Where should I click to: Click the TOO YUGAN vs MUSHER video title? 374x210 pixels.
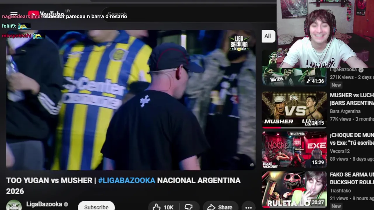(123, 186)
